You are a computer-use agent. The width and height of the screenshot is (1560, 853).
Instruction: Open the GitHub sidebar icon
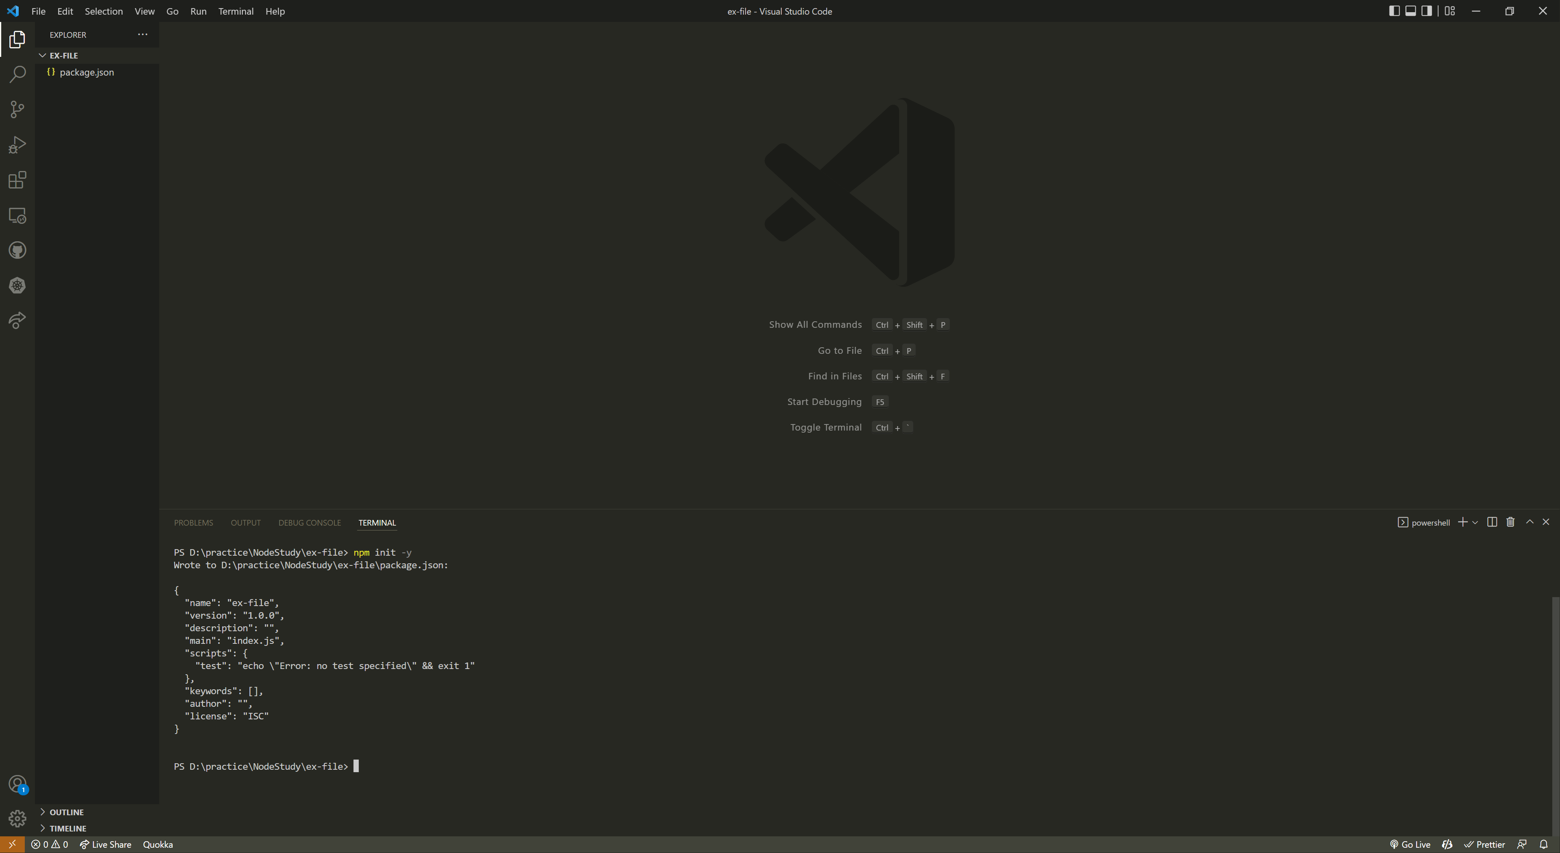tap(17, 251)
